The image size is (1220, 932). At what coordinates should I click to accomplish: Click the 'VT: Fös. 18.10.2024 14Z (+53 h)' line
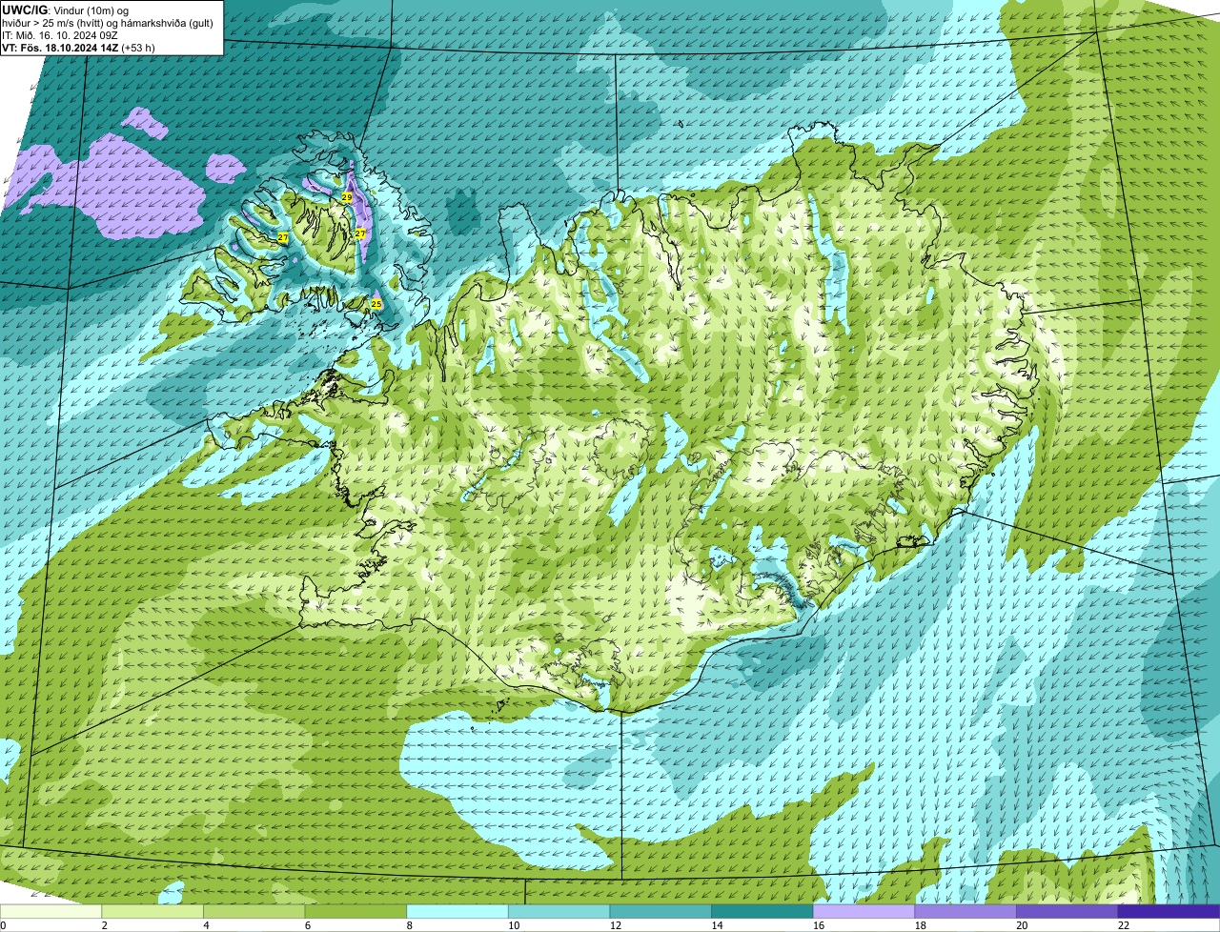point(79,47)
